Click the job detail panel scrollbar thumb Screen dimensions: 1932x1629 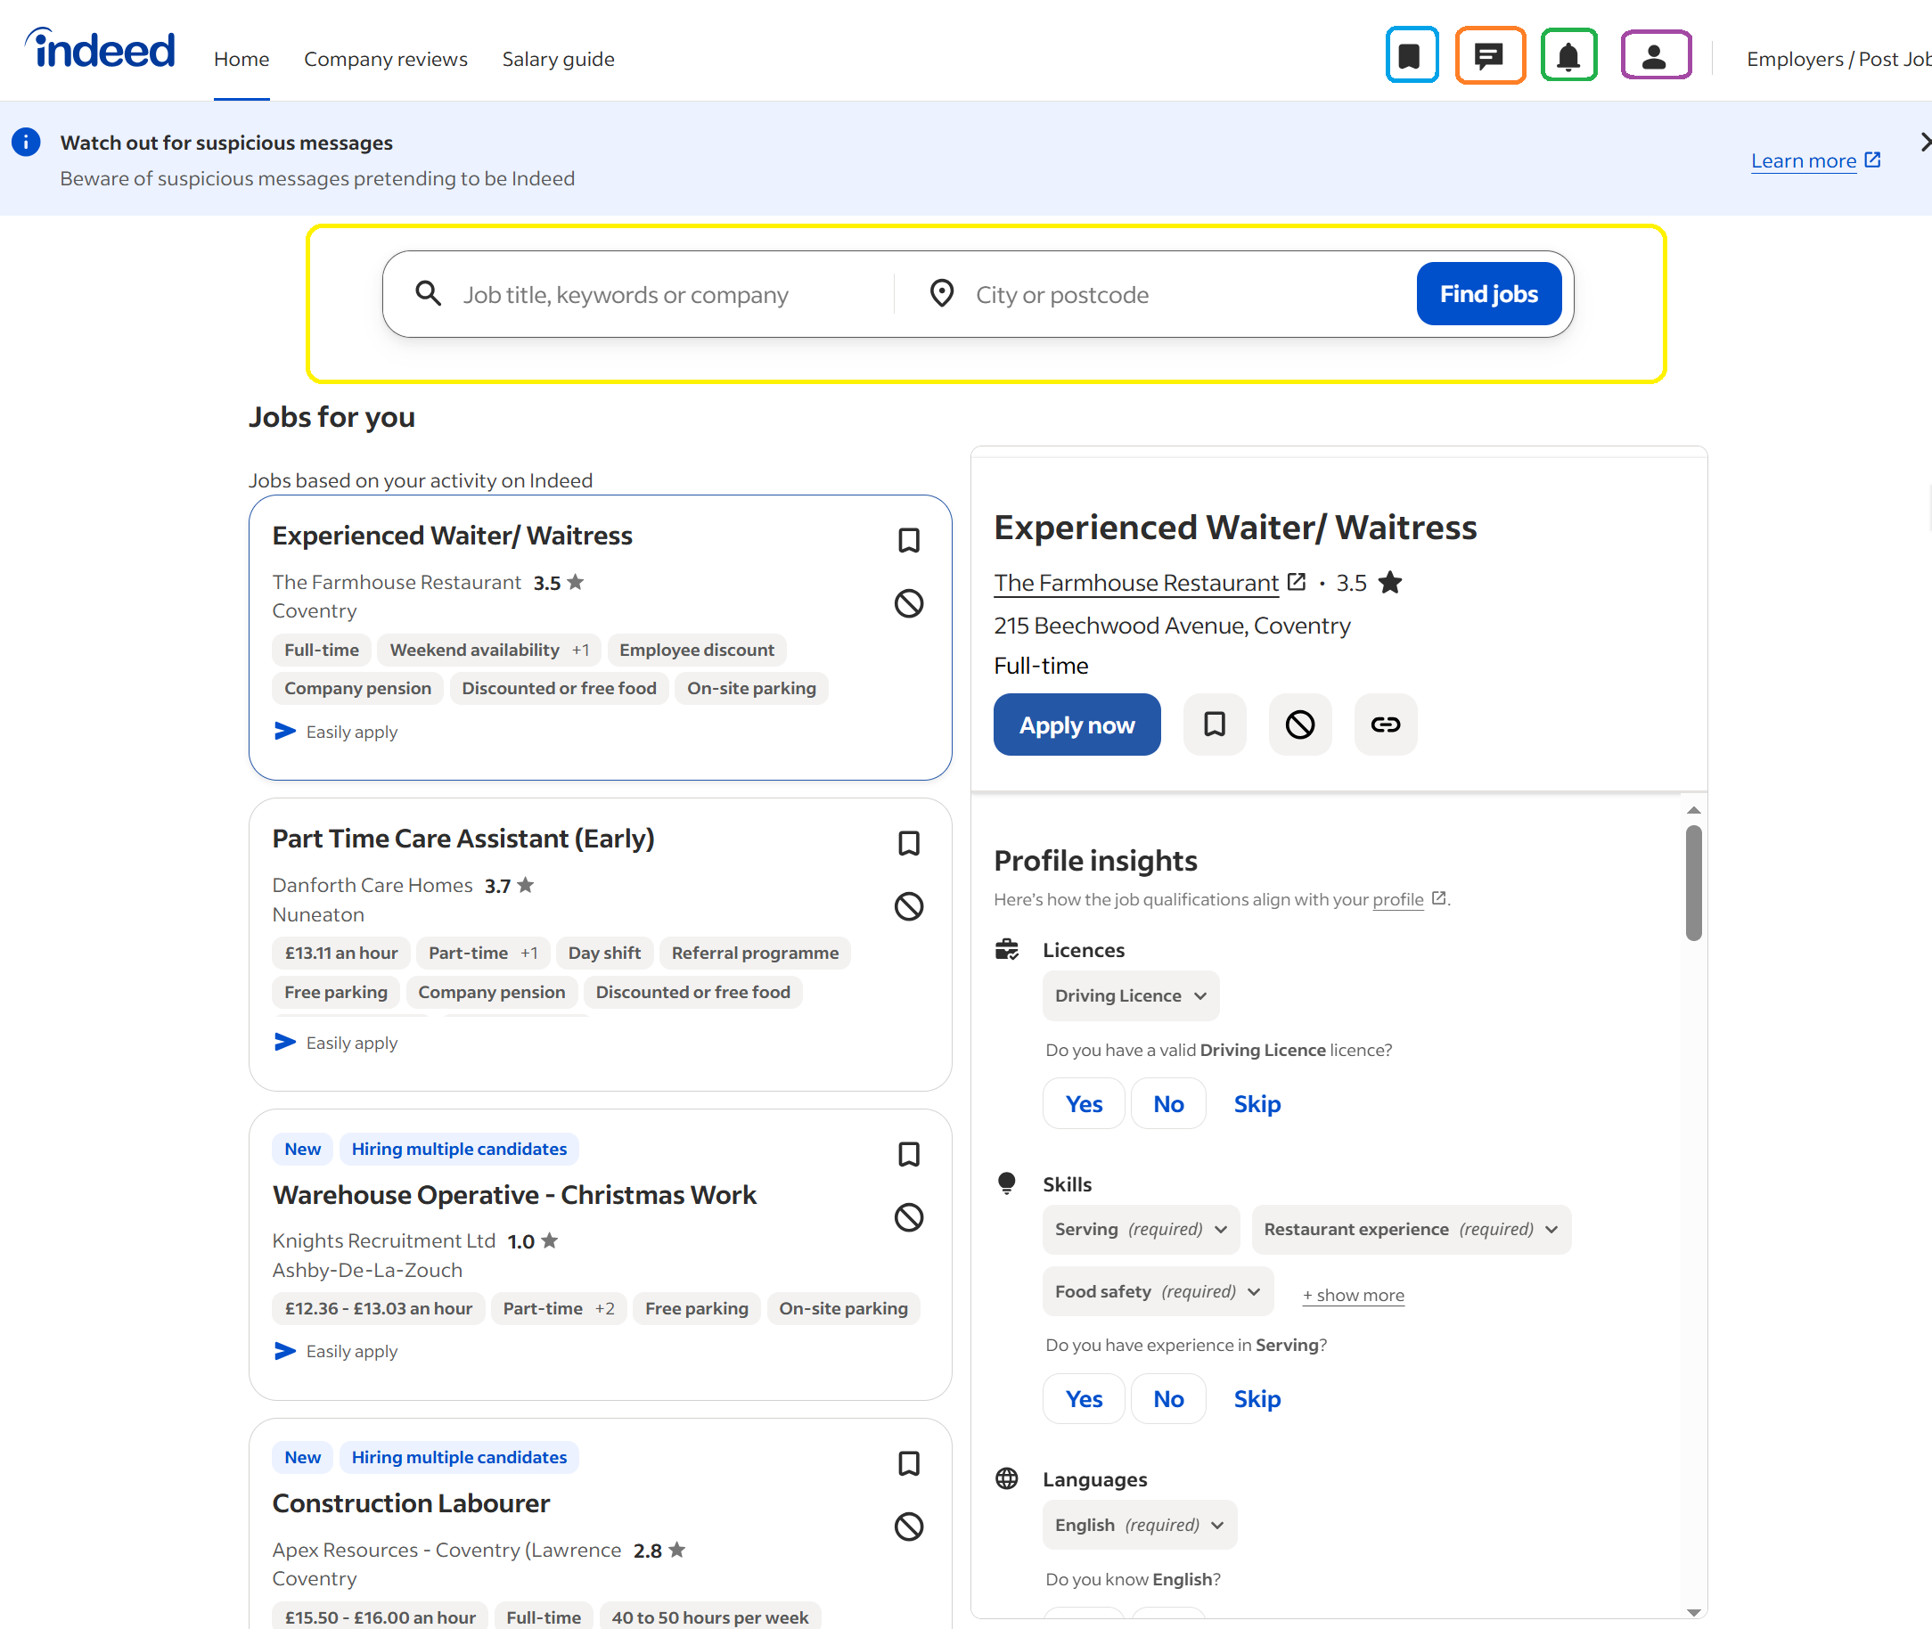click(x=1693, y=883)
